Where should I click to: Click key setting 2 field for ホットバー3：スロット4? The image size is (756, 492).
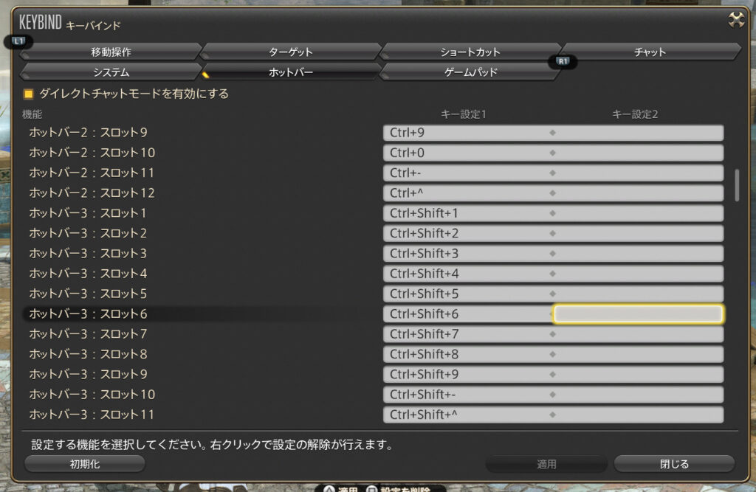click(639, 274)
